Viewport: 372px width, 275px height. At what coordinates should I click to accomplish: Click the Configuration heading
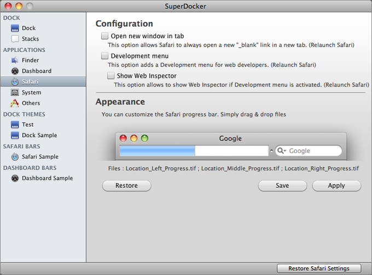pos(124,24)
